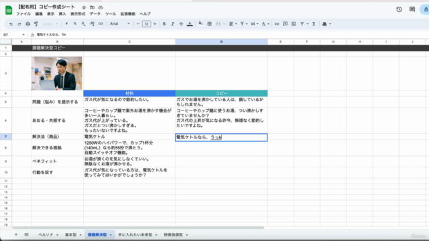Open the filter views dropdown arrow

click(308, 24)
